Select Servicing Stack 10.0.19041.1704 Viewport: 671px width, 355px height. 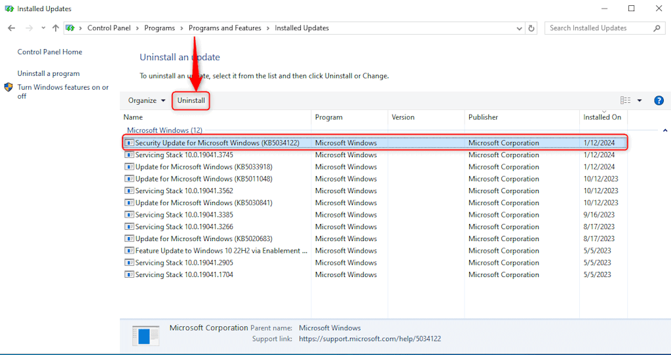pos(375,274)
